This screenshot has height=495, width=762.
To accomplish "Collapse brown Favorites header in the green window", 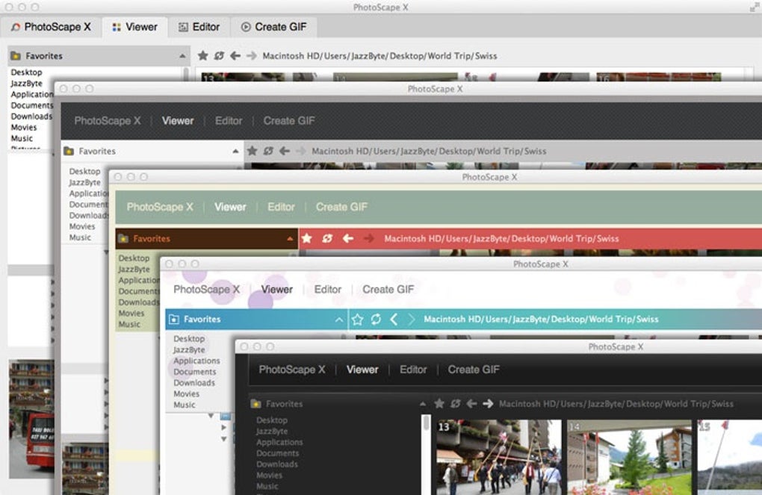I will [290, 238].
